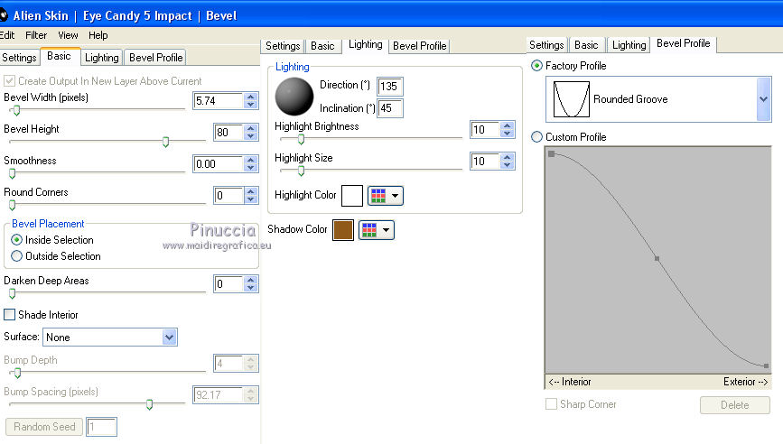This screenshot has width=783, height=444.
Task: Expand the Highlight Color dropdown arrow
Action: 395,196
